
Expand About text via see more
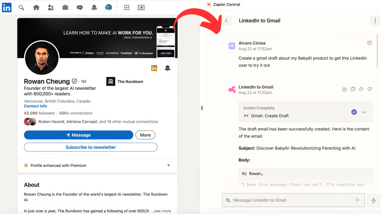[161, 211]
